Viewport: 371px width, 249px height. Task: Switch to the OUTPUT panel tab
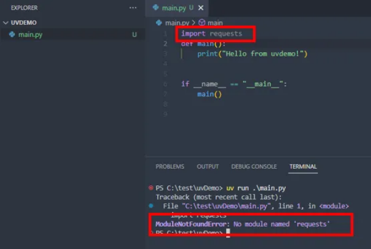coord(208,166)
